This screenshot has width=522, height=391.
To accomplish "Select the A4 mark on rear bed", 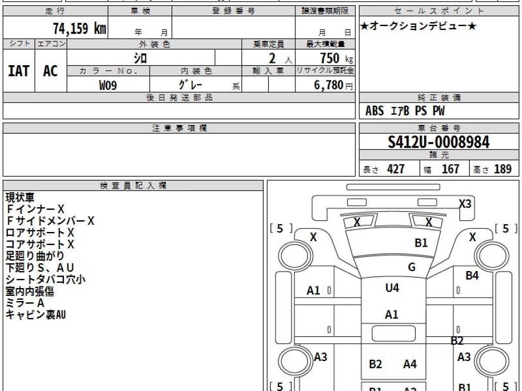I will [410, 364].
